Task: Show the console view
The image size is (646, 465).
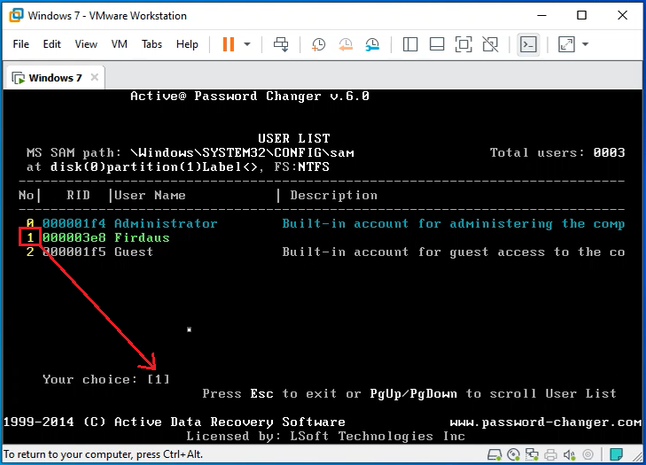Action: [x=528, y=44]
